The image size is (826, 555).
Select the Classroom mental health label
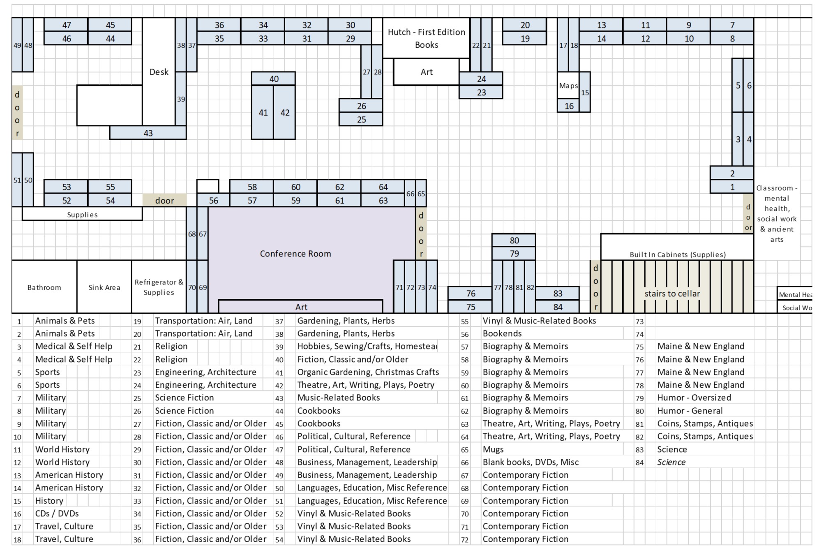point(776,214)
